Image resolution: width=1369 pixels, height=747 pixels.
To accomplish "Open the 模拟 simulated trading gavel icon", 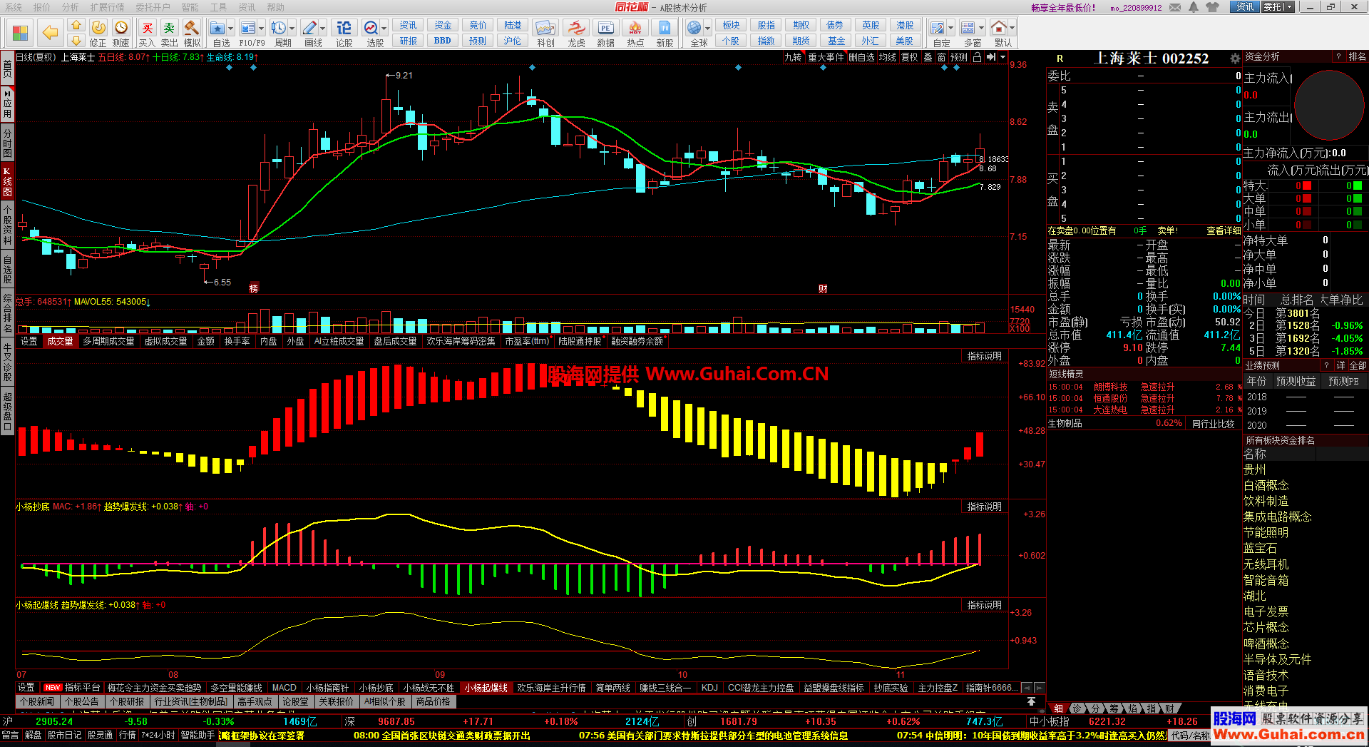I will (x=192, y=29).
